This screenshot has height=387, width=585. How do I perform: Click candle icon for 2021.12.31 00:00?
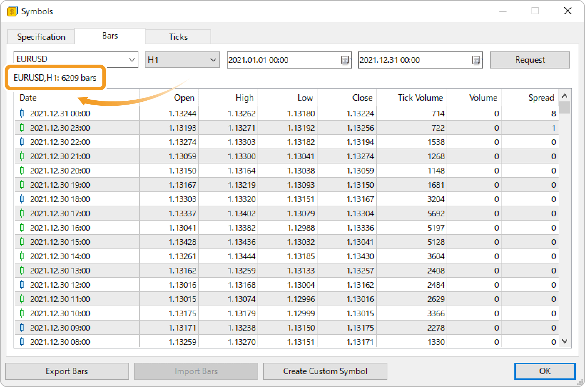pyautogui.click(x=22, y=114)
